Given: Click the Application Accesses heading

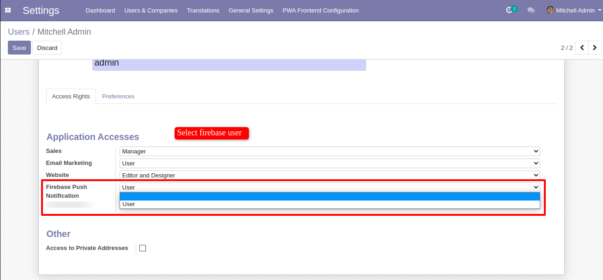Looking at the screenshot, I should 93,137.
